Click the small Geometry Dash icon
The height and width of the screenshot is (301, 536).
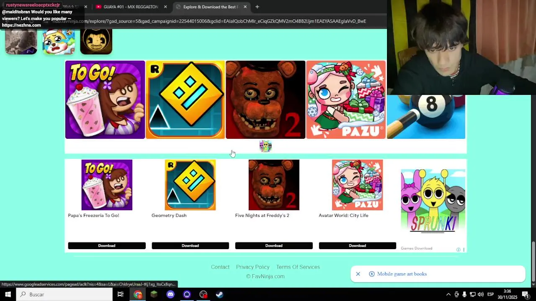click(190, 185)
